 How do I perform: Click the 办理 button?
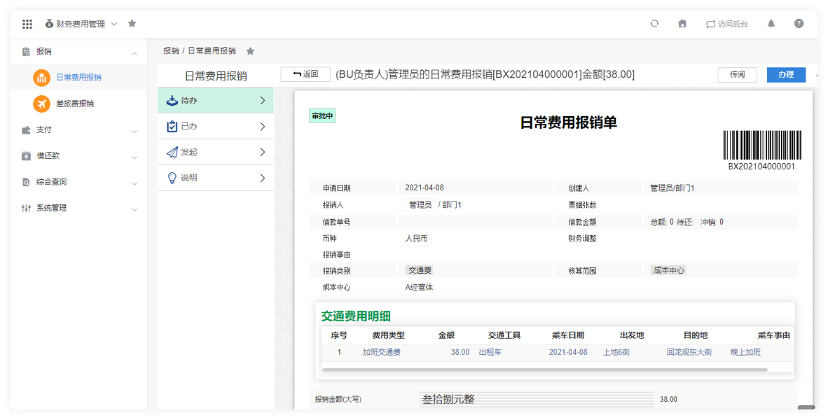click(x=786, y=74)
